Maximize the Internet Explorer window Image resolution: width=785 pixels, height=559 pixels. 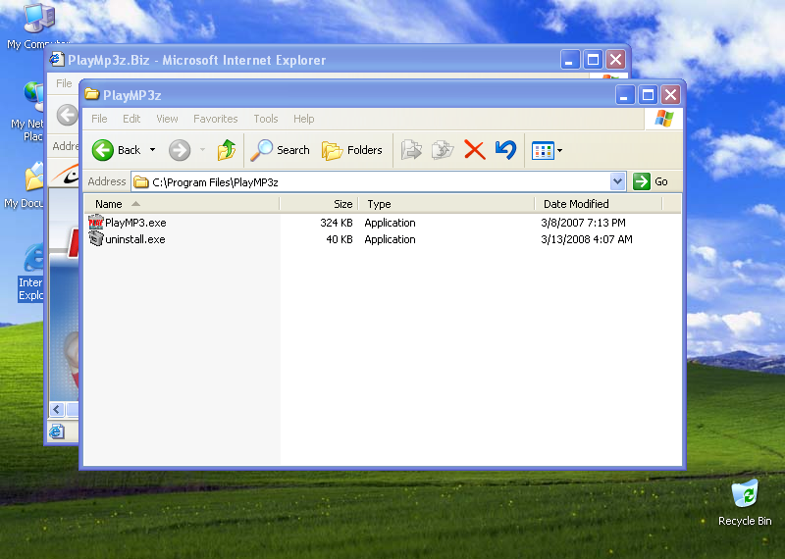pos(593,60)
